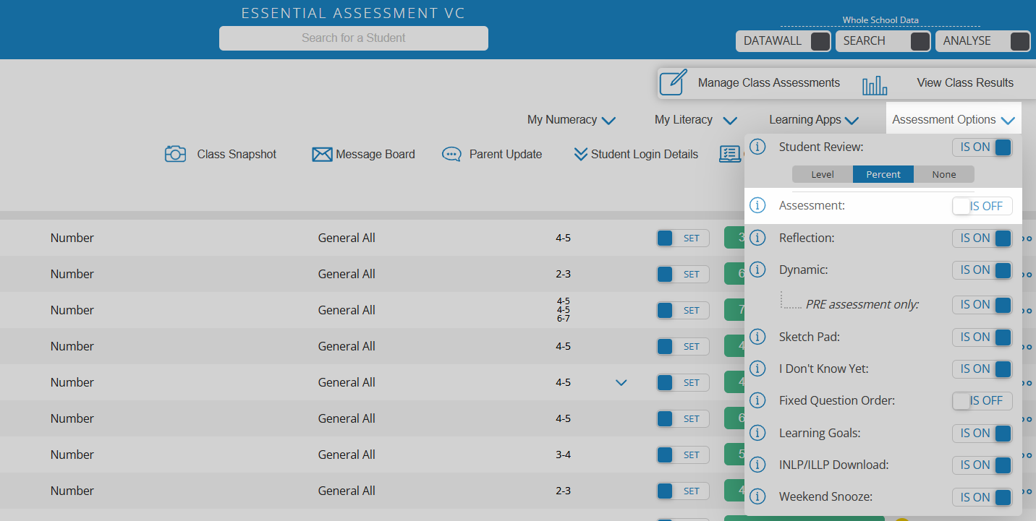Select the None review mode
Screen dimensions: 1036x521
[944, 174]
